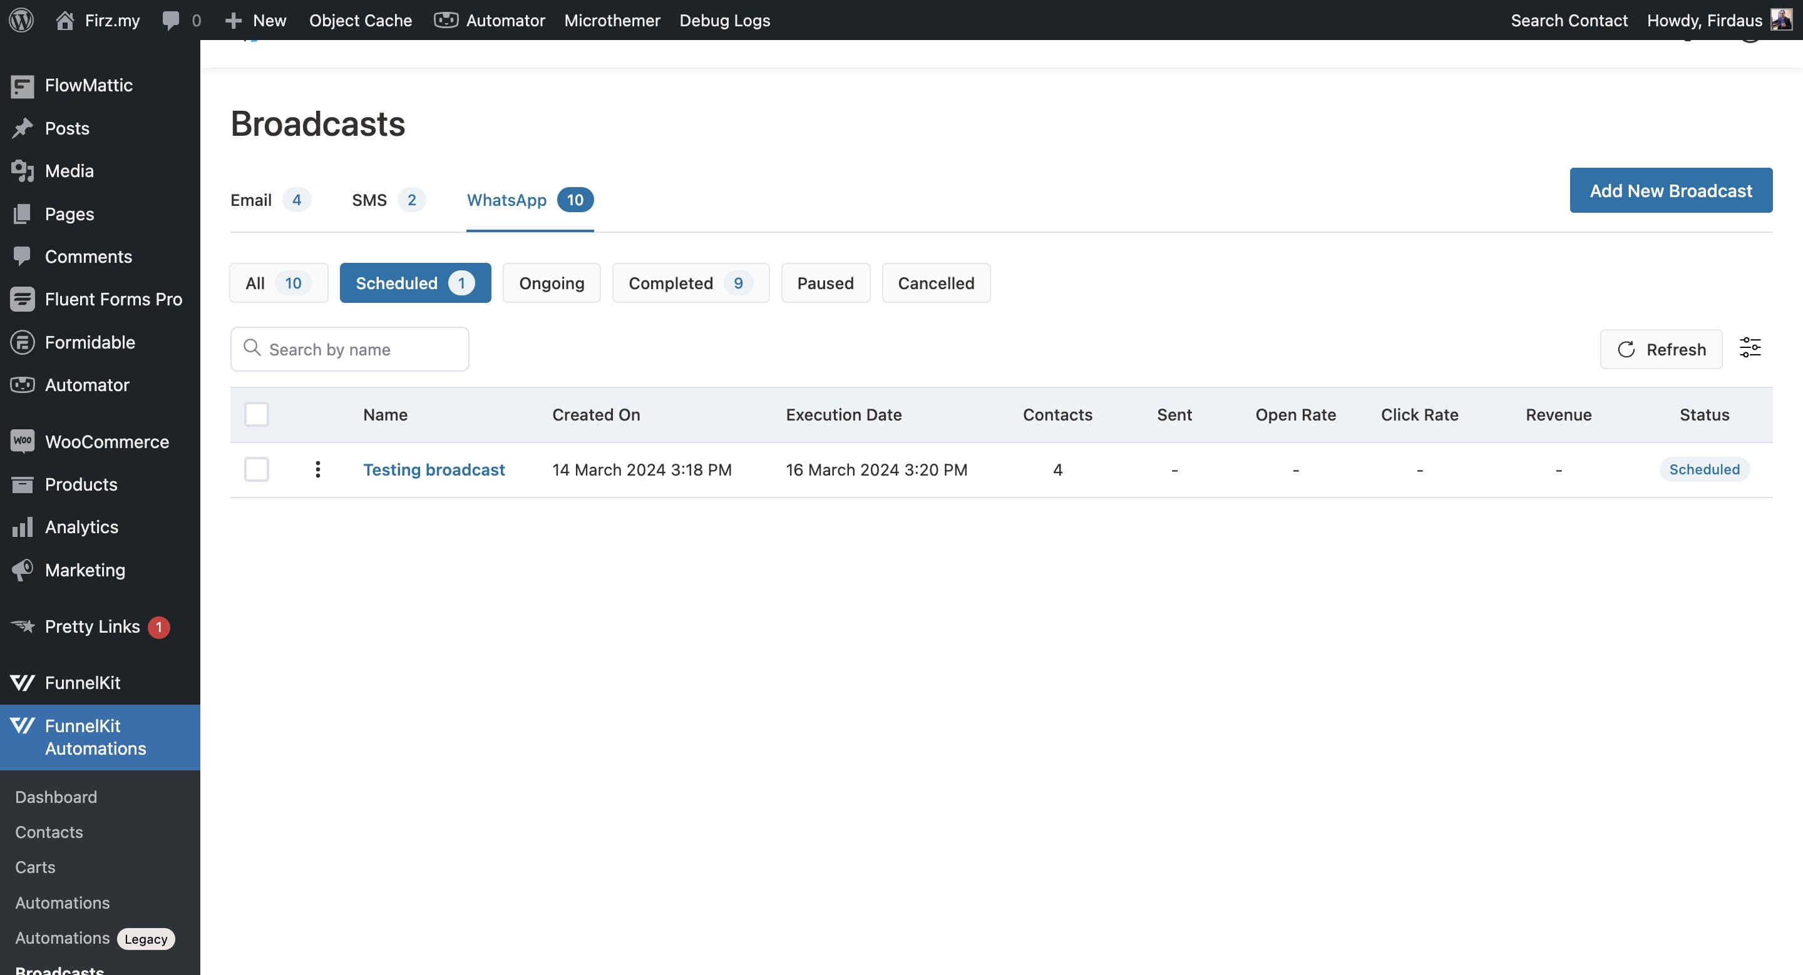
Task: Open Debug Logs in admin bar
Action: tap(725, 20)
